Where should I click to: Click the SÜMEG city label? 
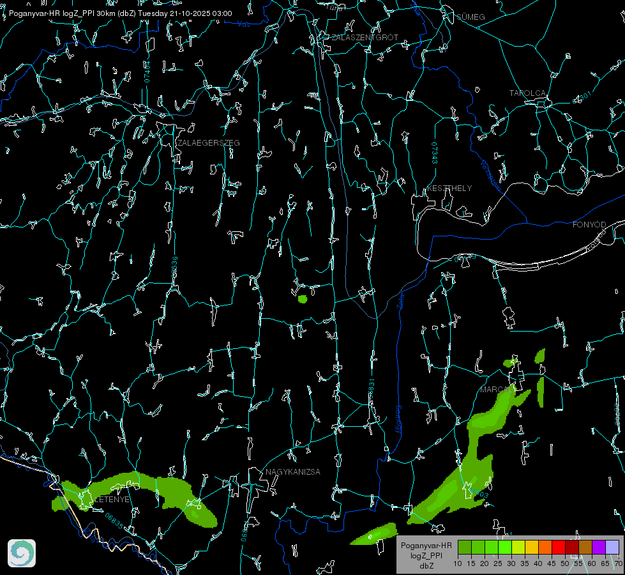[471, 17]
